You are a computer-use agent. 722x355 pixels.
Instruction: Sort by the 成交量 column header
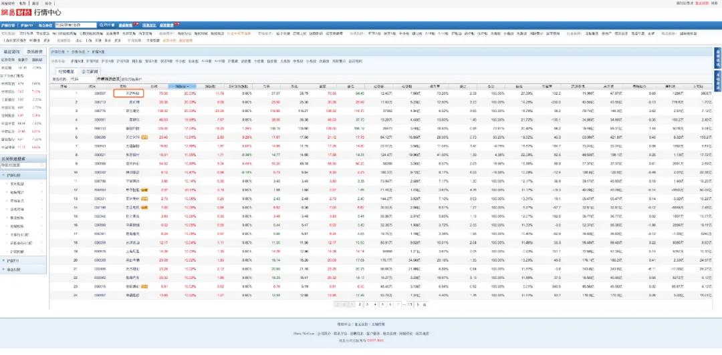(x=380, y=86)
